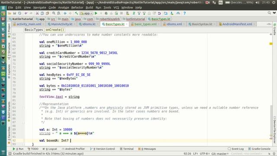
Task: Click onCreate() method breadcrumb
Action: click(x=55, y=30)
